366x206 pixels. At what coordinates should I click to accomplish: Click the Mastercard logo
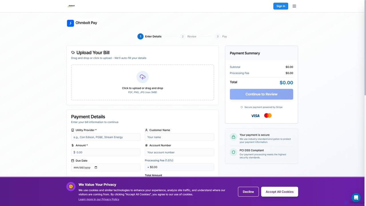coord(268,116)
